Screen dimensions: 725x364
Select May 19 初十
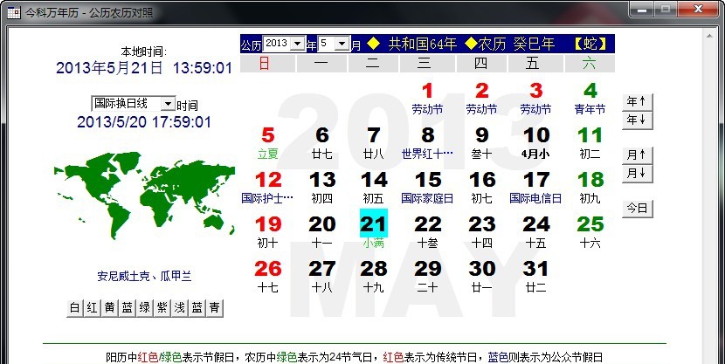[267, 232]
